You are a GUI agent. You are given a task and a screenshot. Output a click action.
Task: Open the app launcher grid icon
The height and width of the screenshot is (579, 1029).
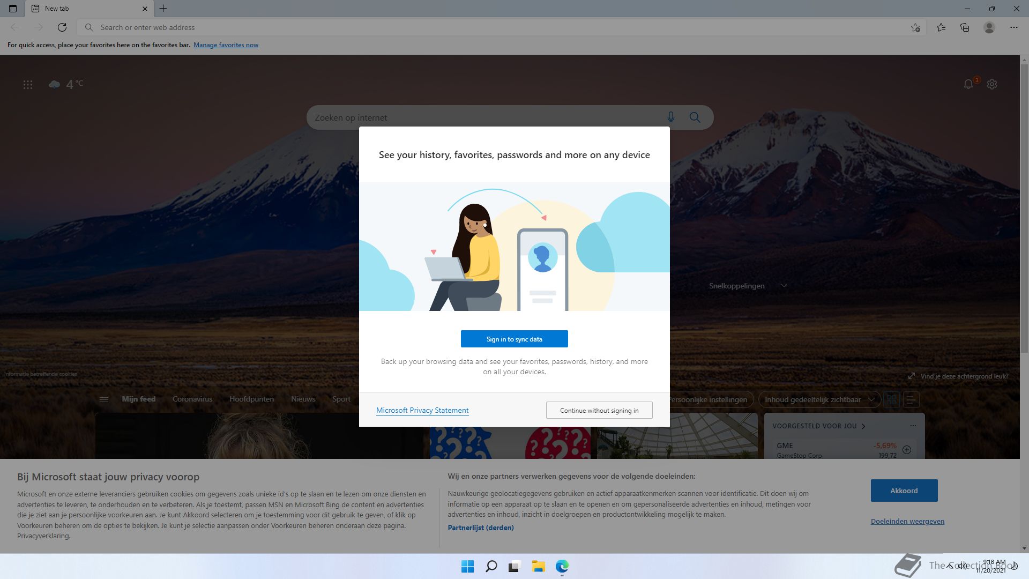[x=28, y=85]
